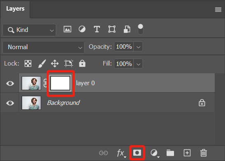Expand the Fill slider dropdown arrow
This screenshot has height=161, width=225.
coord(138,64)
